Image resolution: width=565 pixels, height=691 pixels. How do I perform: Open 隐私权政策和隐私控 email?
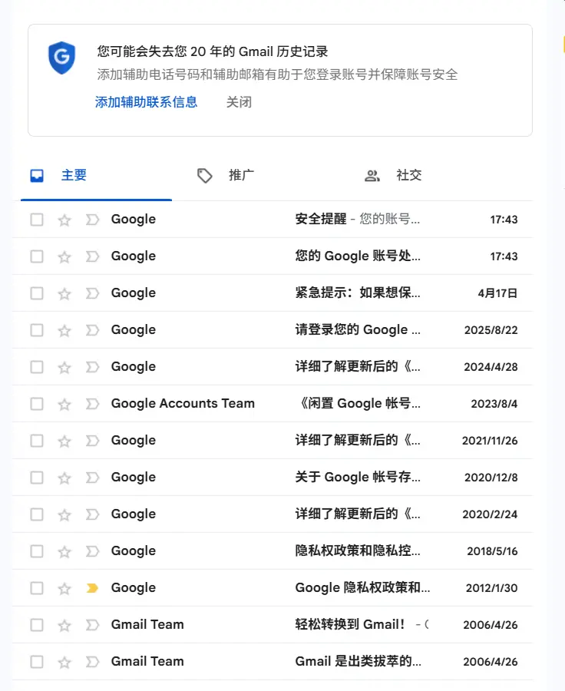pos(358,550)
